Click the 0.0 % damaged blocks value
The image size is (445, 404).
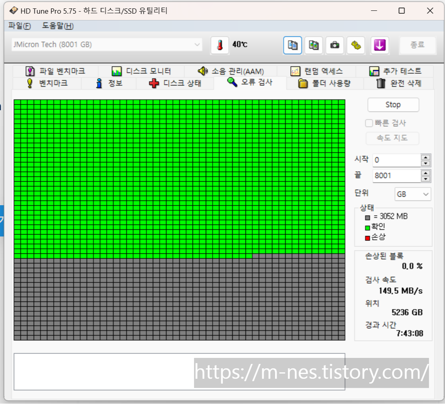[412, 266]
